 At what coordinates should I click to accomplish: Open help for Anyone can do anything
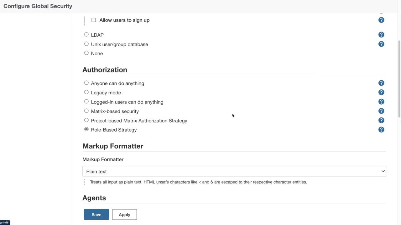(381, 83)
